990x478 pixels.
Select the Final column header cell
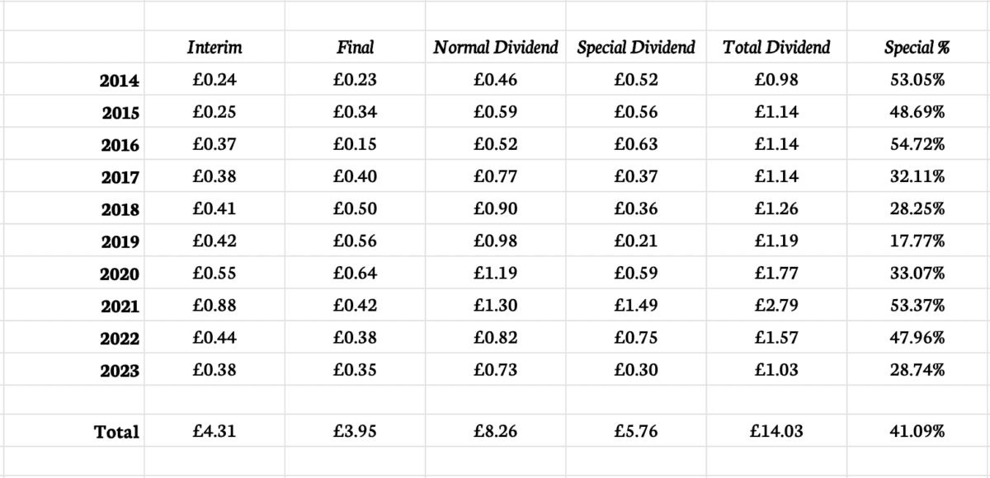[x=356, y=48]
